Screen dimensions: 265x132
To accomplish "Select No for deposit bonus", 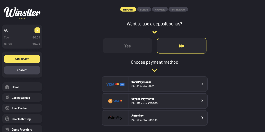I will (181, 46).
